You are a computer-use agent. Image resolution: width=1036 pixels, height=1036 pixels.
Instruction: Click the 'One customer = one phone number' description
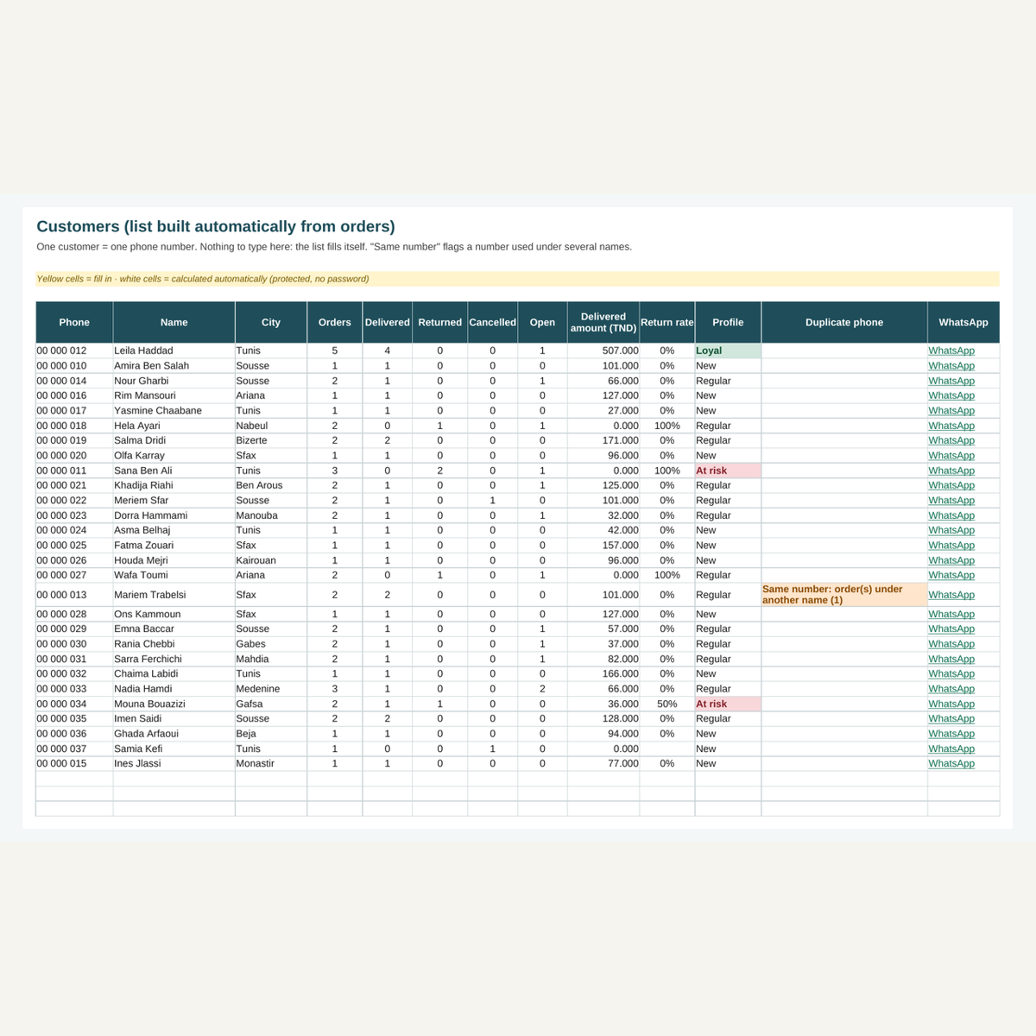[x=334, y=247]
